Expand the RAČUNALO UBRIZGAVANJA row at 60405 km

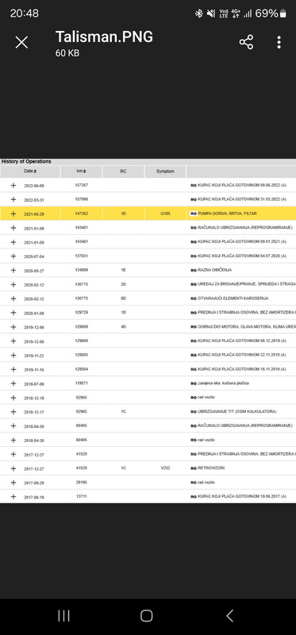[x=13, y=425]
